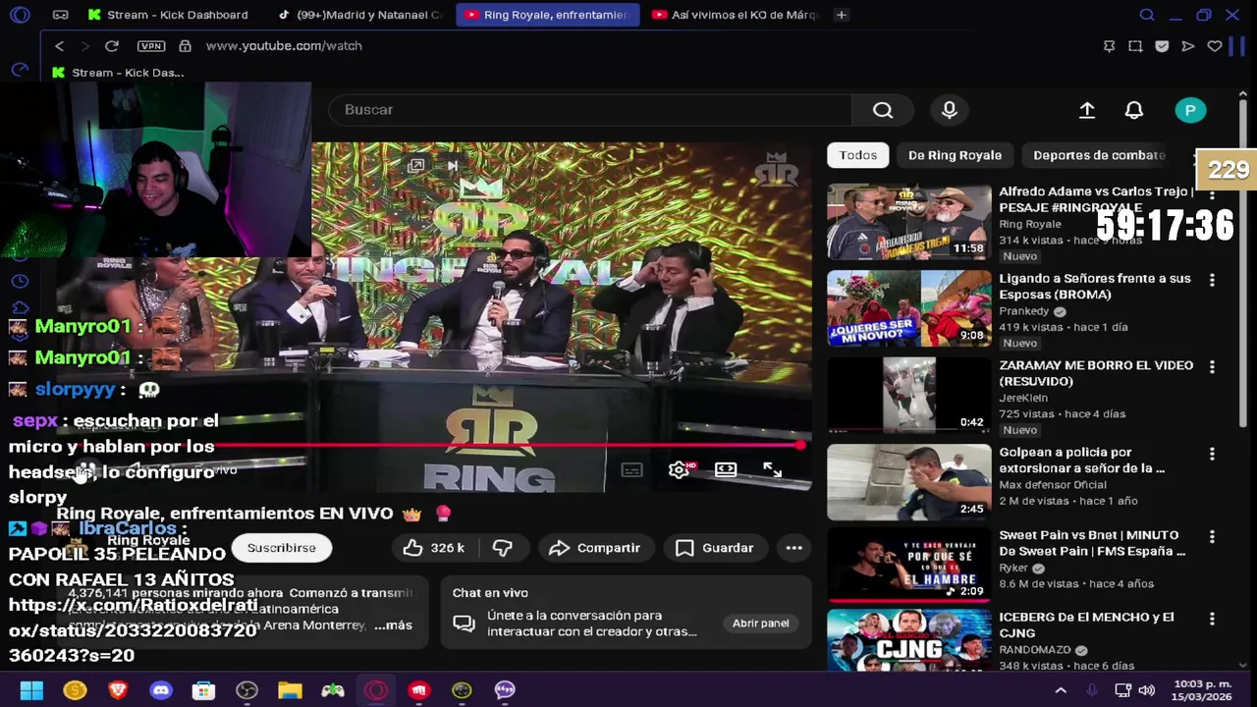Dislike the Ring Royale video
Viewport: 1257px width, 707px height.
click(x=502, y=548)
